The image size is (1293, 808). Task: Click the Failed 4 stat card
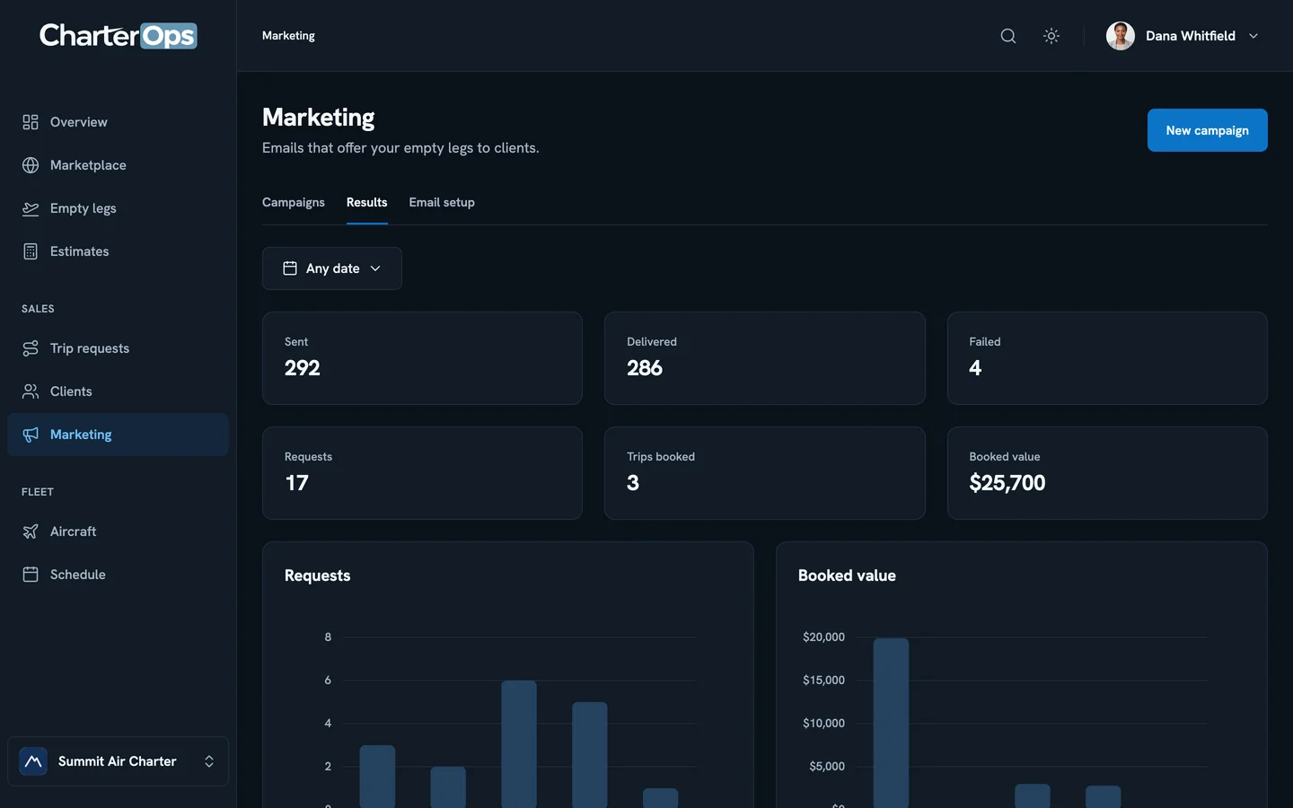coord(1107,358)
